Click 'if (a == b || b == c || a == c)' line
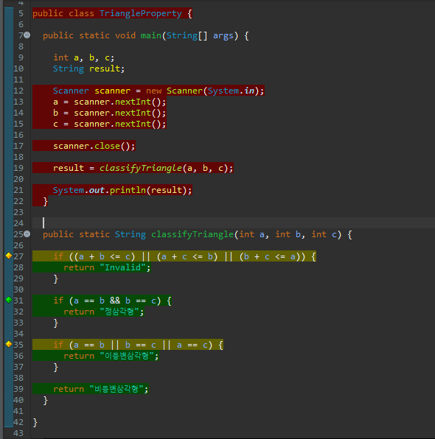The height and width of the screenshot is (439, 435). coord(138,345)
